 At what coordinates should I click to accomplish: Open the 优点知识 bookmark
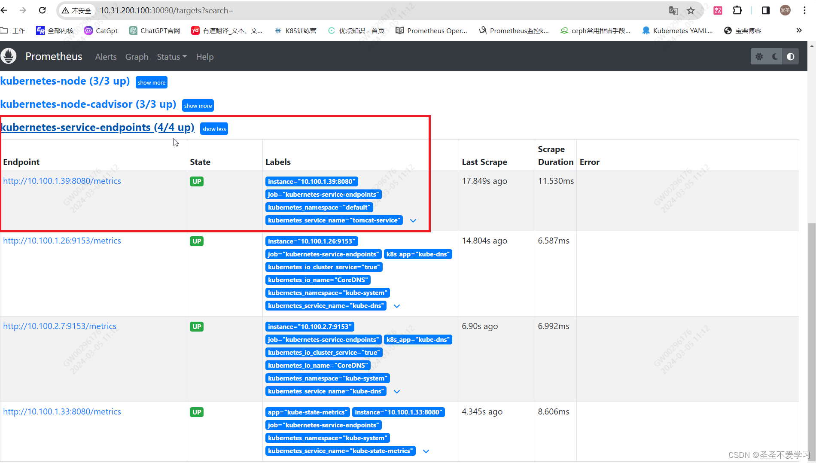(x=356, y=30)
